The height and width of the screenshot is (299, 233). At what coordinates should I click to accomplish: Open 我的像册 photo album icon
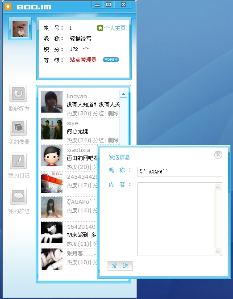click(x=18, y=127)
